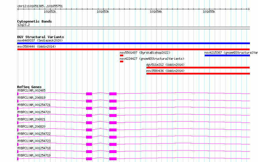
Task: Click the Cytogenetic Bands track title
Action: click(34, 21)
